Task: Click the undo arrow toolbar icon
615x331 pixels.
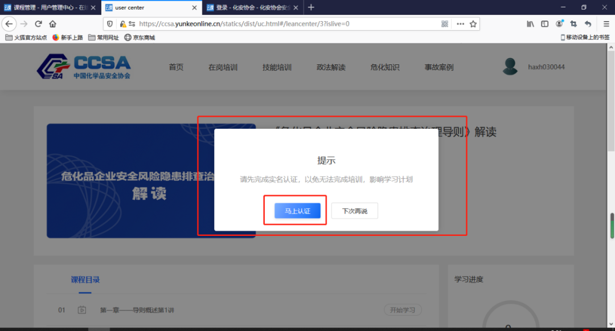Action: (588, 24)
